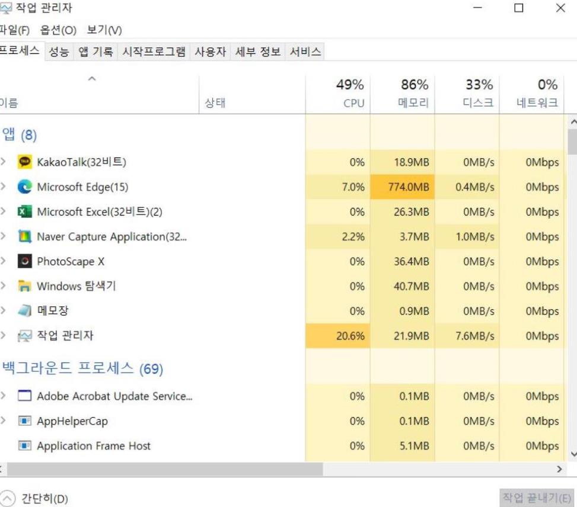Click the horizontal scrollbar thumb
Viewport: 577px width, 507px height.
pos(165,469)
